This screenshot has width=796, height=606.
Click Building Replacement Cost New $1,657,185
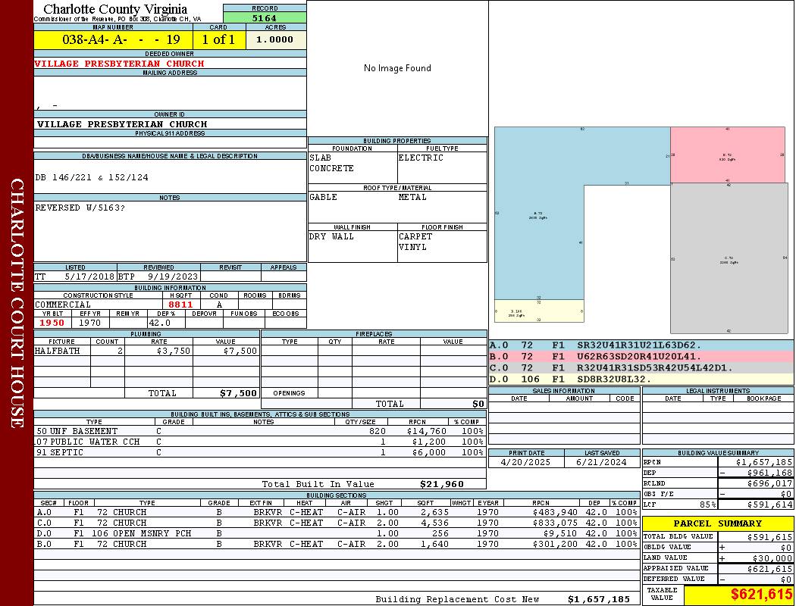[x=599, y=599]
